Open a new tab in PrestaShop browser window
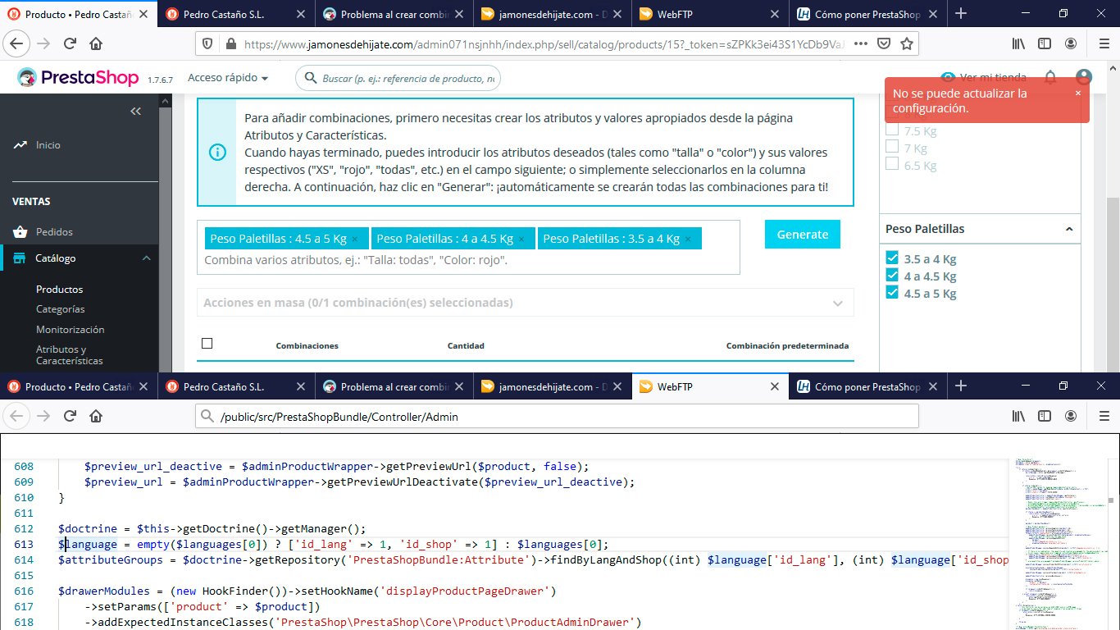 961,13
